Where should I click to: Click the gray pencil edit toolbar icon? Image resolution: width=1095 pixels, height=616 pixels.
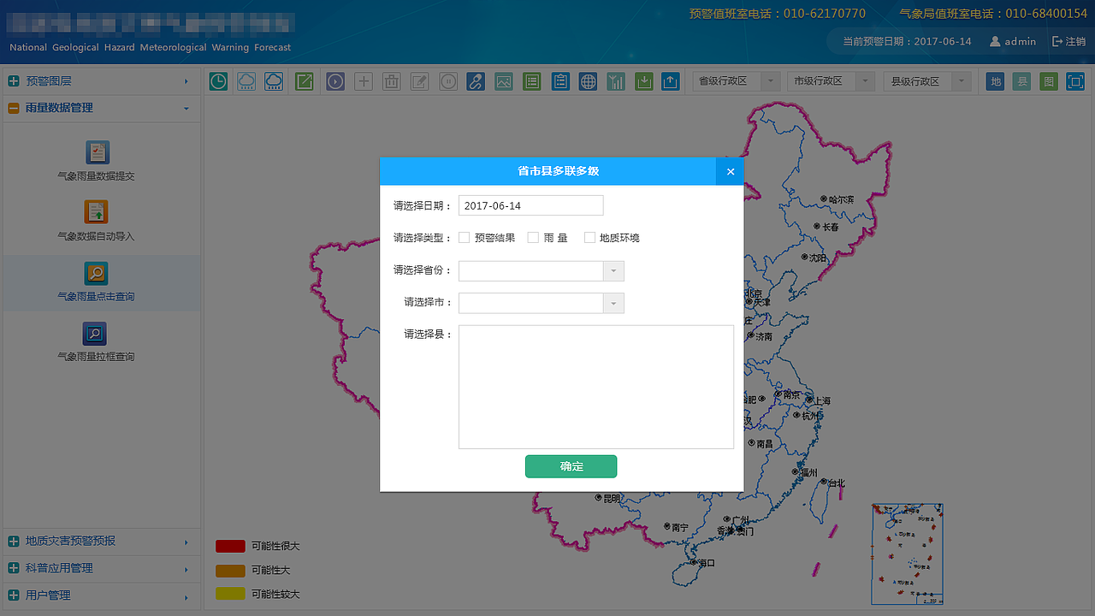tap(419, 81)
